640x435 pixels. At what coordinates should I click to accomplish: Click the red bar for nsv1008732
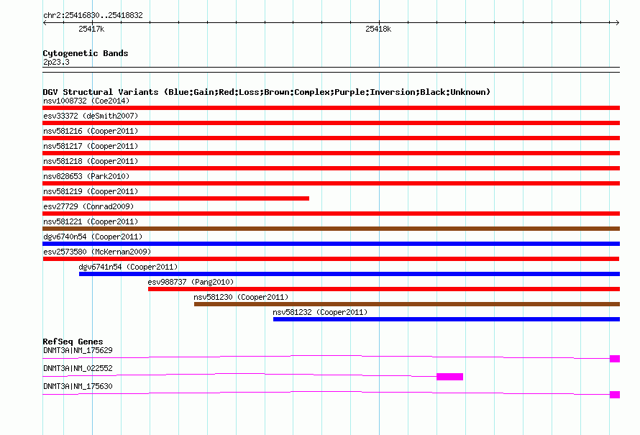point(331,108)
